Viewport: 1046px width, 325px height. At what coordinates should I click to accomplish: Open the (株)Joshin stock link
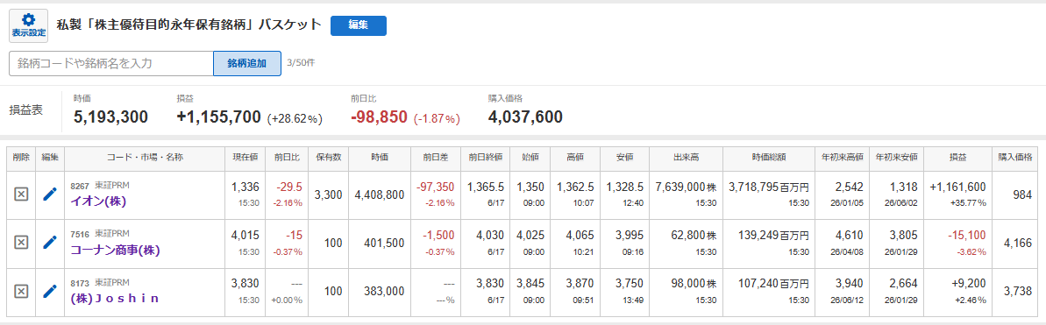(115, 299)
